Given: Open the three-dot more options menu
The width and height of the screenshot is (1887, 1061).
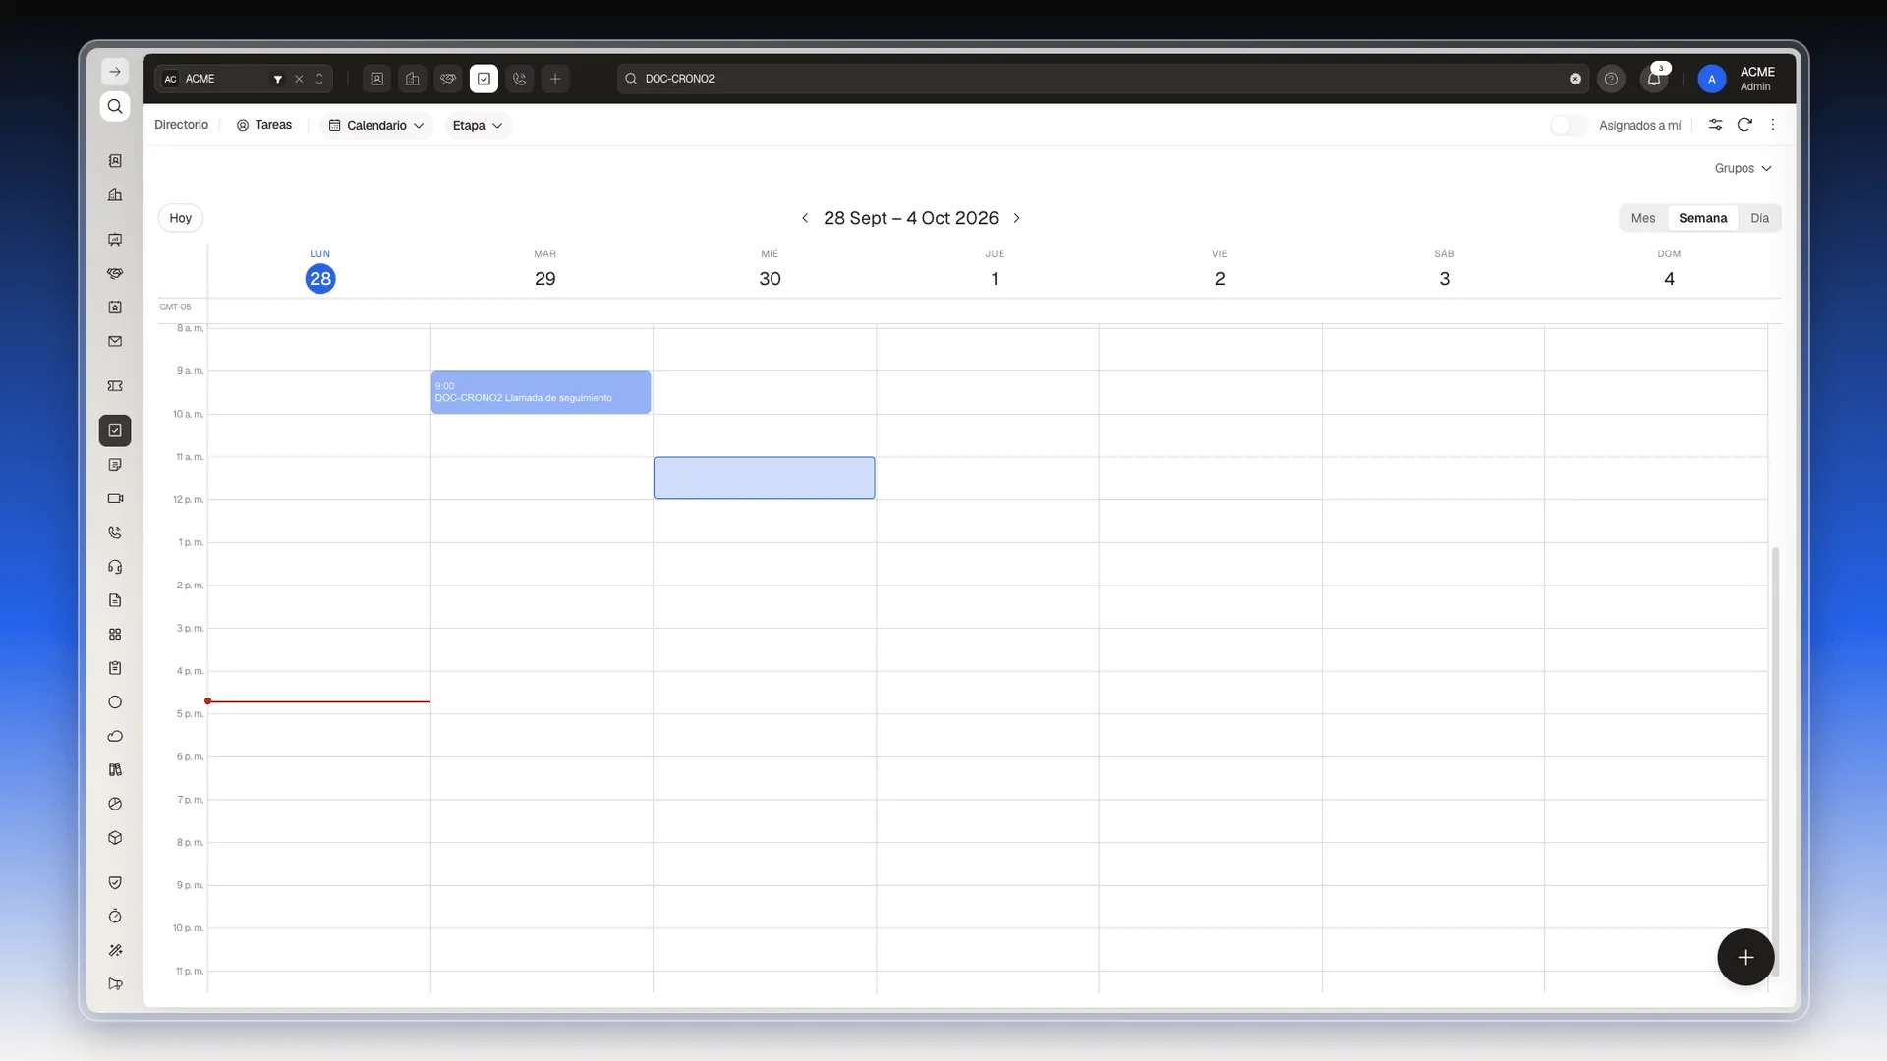Looking at the screenshot, I should coord(1773,125).
